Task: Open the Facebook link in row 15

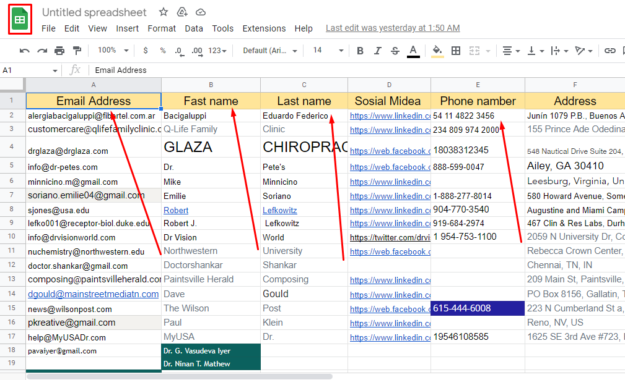Action: (390, 309)
